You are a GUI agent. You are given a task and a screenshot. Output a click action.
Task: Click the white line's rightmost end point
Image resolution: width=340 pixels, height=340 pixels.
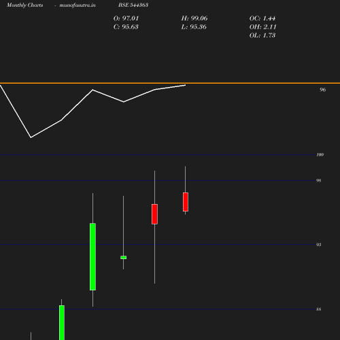185,85
